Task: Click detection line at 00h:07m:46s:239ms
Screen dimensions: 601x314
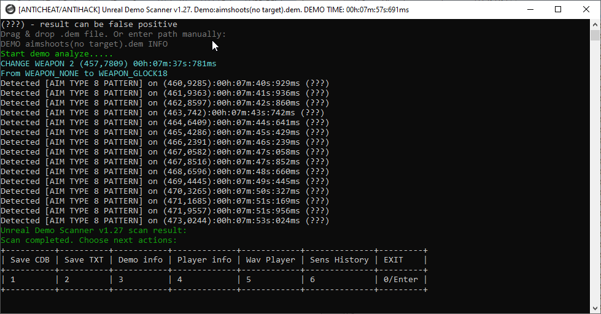Action: pos(165,142)
